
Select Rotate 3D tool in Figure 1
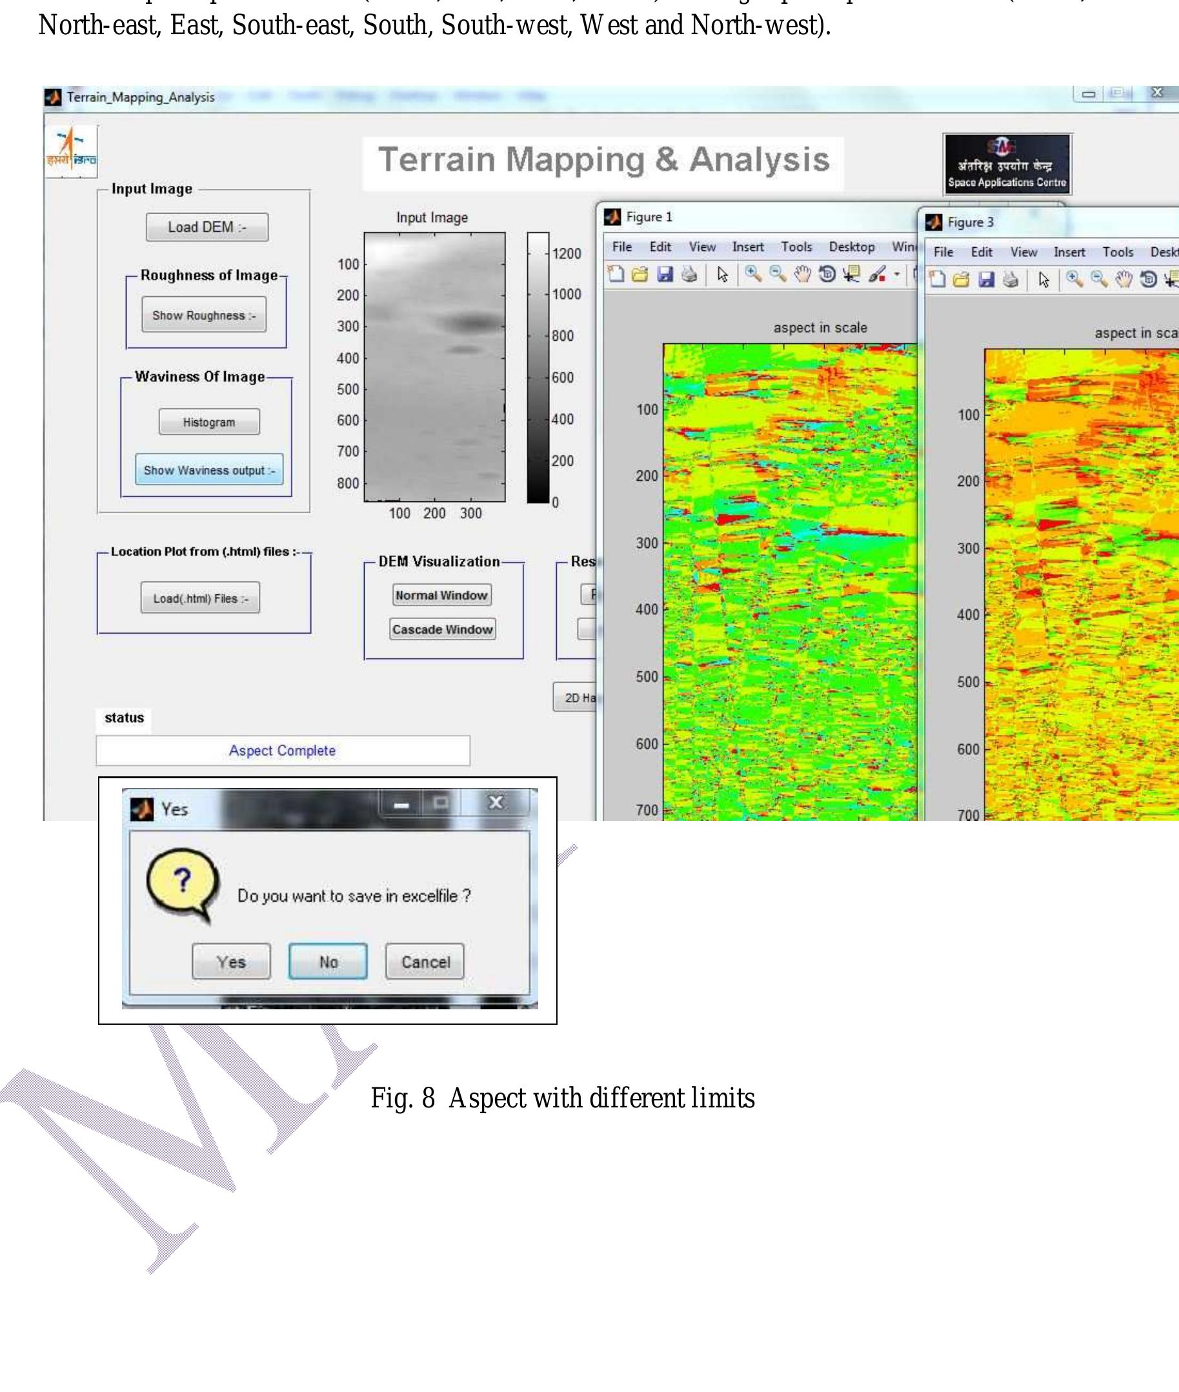coord(827,274)
